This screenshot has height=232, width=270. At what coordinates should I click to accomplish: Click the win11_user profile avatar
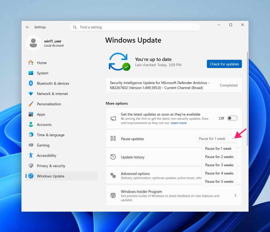[33, 43]
